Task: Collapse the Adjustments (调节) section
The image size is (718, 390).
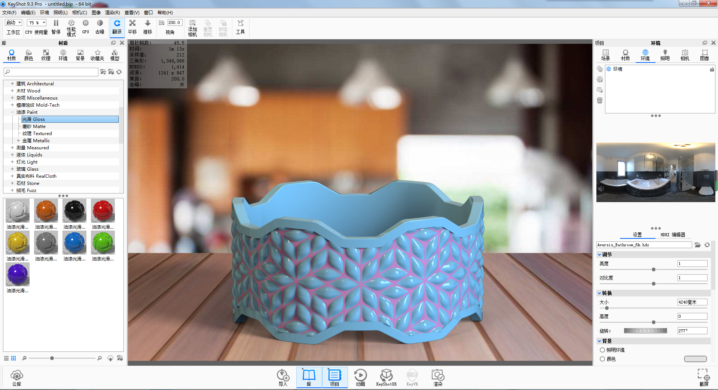Action: (599, 255)
